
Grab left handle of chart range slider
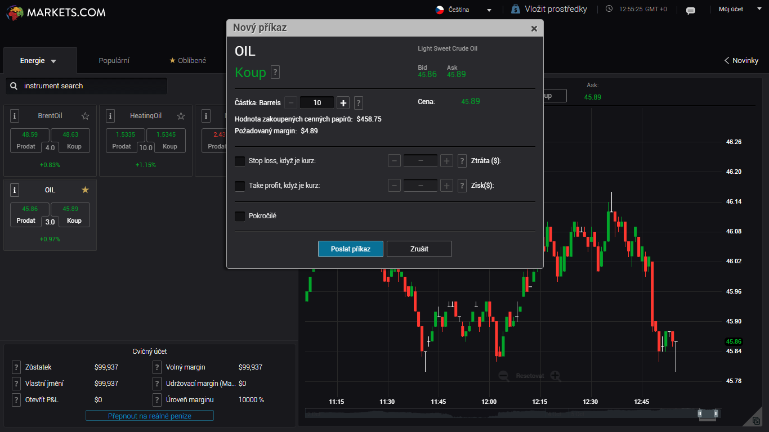coord(700,413)
